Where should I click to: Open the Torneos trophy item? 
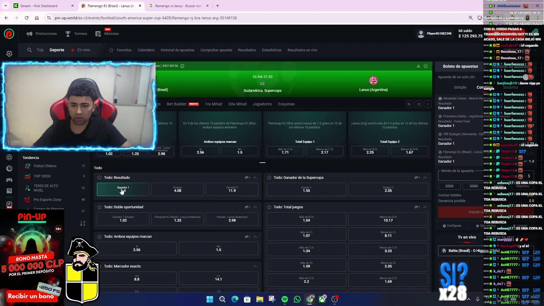tap(76, 34)
